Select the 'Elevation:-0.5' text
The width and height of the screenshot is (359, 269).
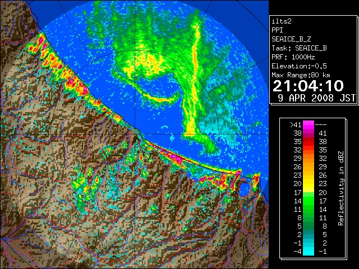point(299,66)
